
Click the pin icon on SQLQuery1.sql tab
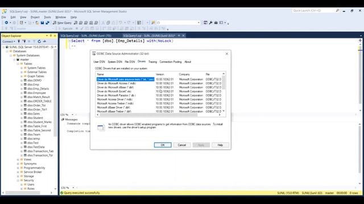(x=179, y=36)
